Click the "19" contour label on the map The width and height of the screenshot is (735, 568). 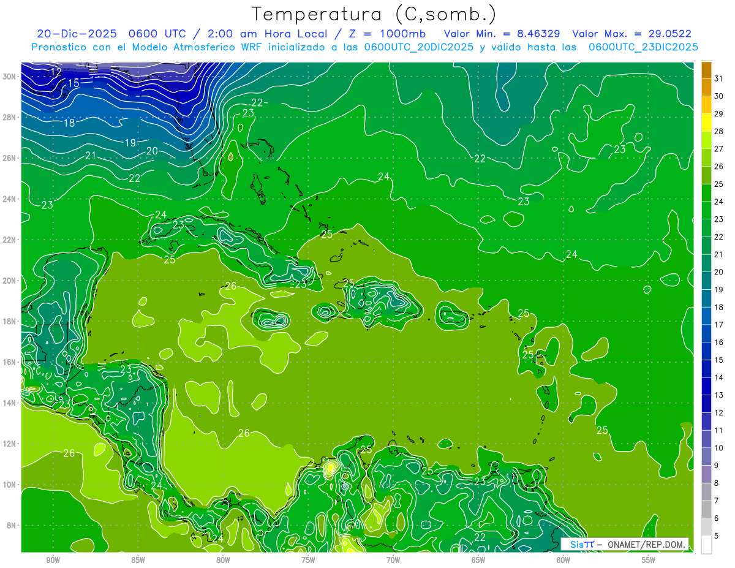pos(130,143)
